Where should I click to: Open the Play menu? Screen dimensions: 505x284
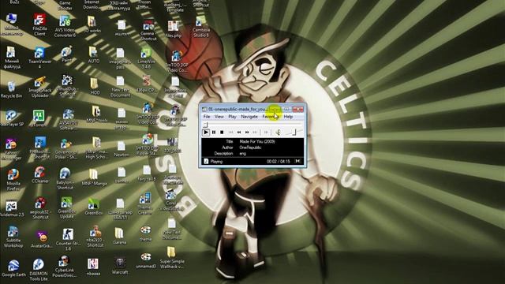tap(232, 117)
